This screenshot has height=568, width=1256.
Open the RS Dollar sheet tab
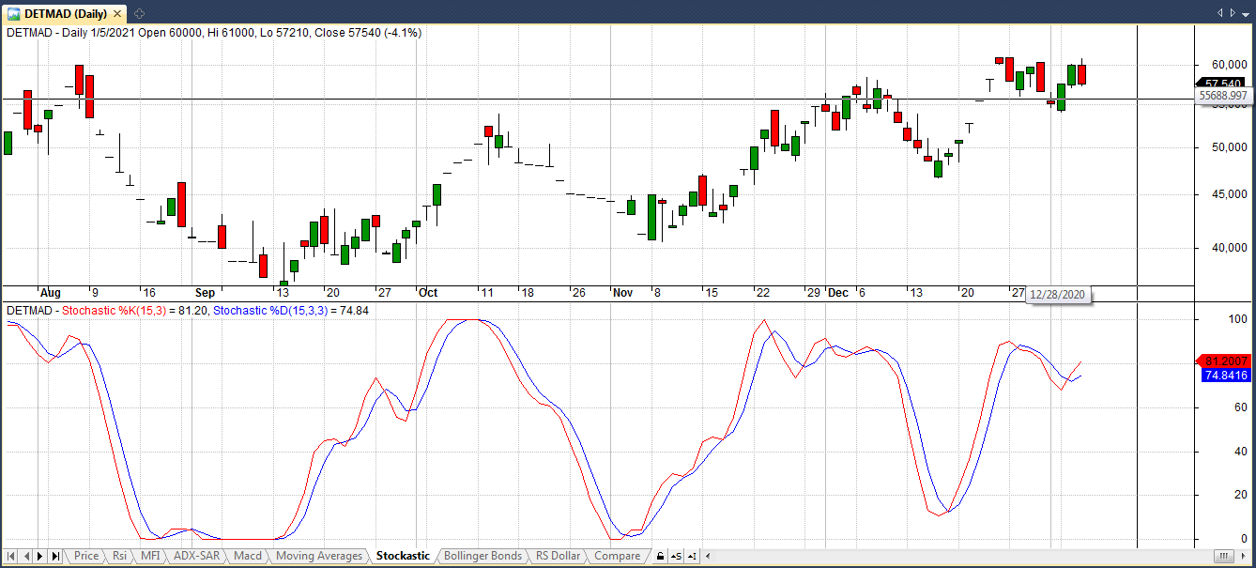coord(559,557)
